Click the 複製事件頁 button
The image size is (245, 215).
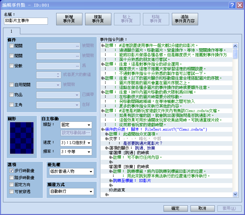pos(98,19)
